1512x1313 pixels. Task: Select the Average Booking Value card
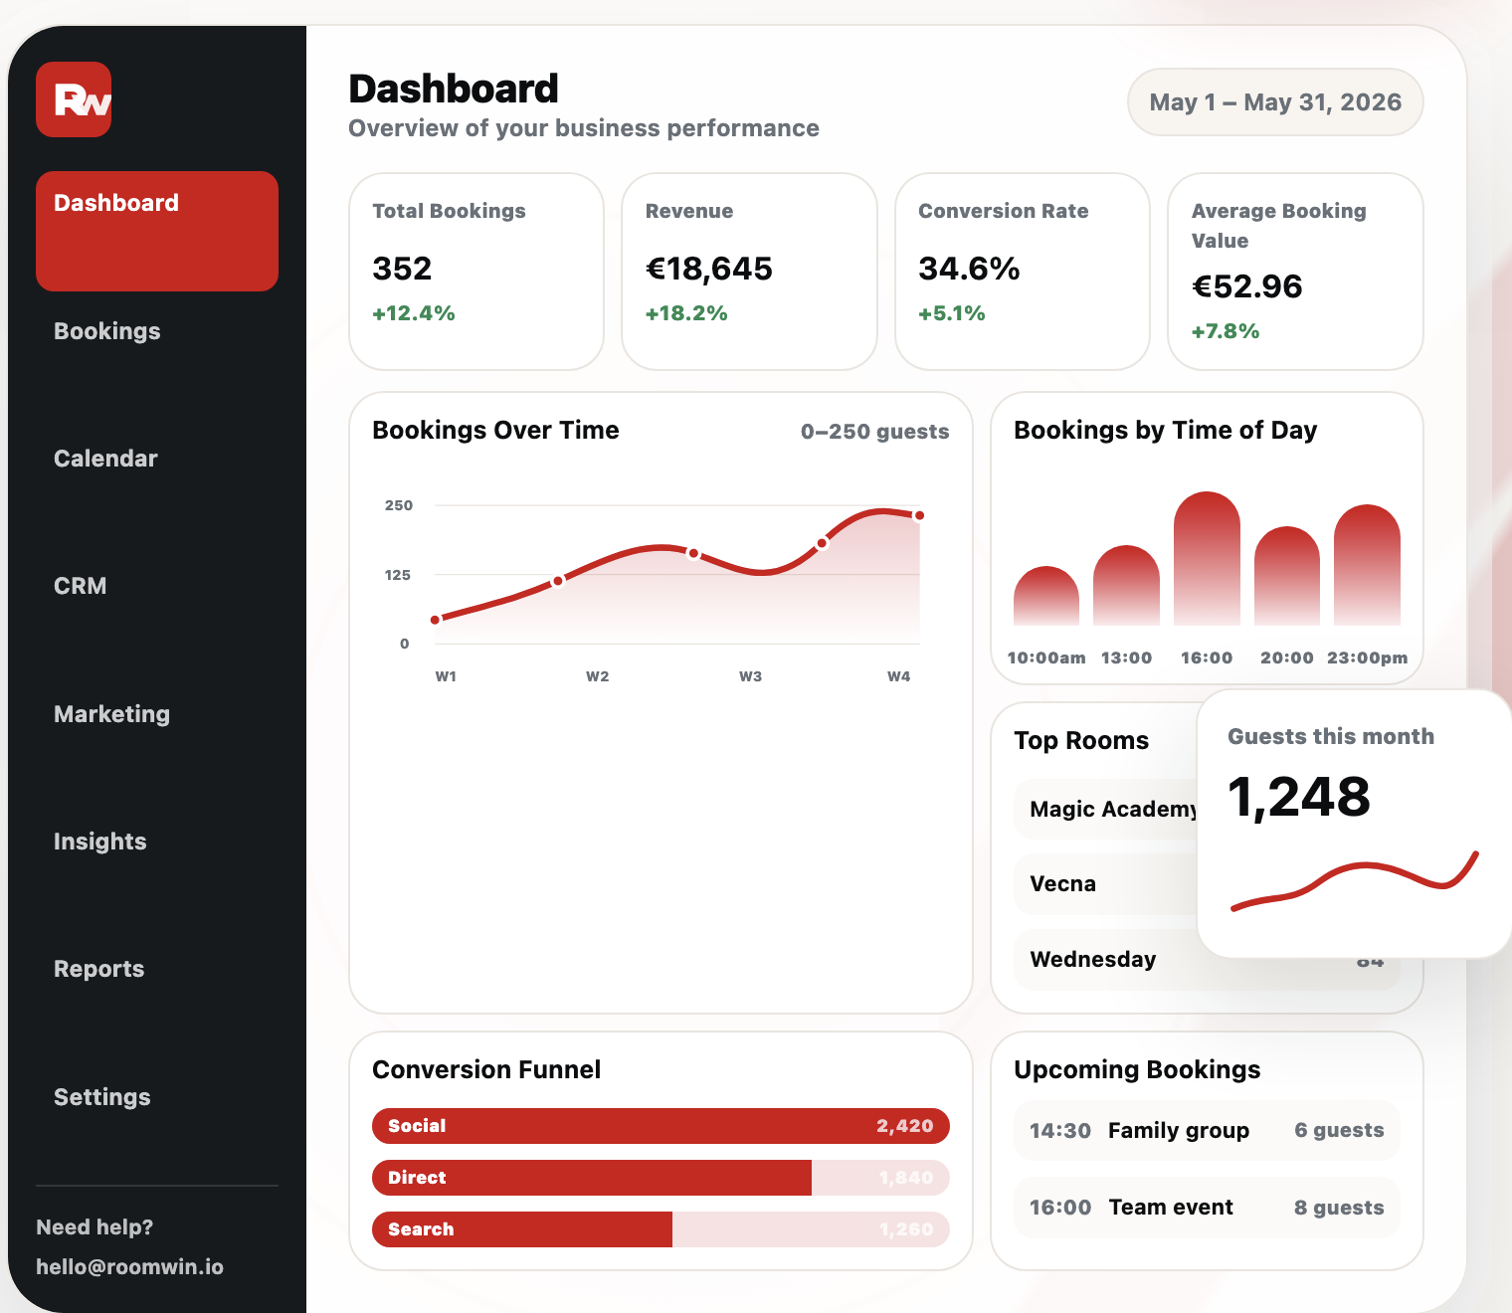(x=1295, y=272)
